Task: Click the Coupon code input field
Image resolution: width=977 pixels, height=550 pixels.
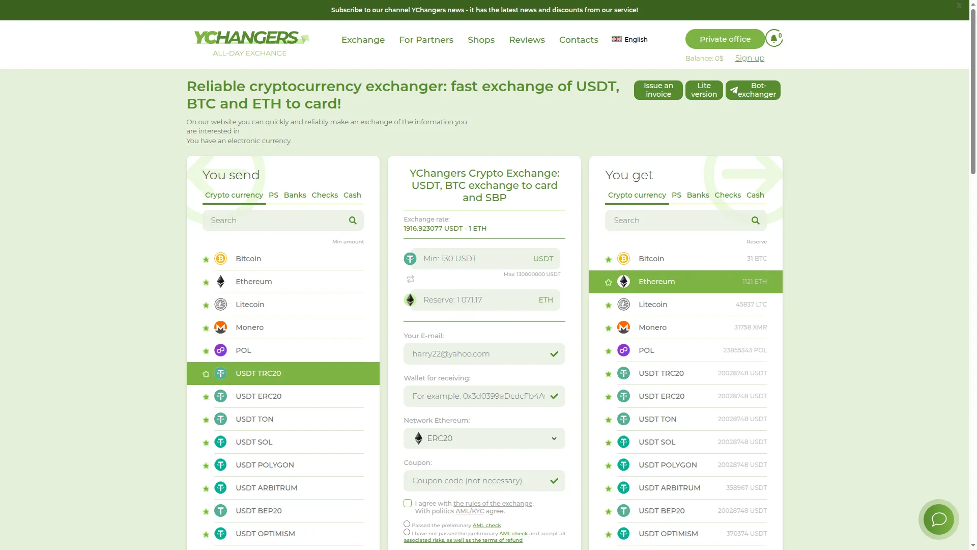Action: click(484, 481)
